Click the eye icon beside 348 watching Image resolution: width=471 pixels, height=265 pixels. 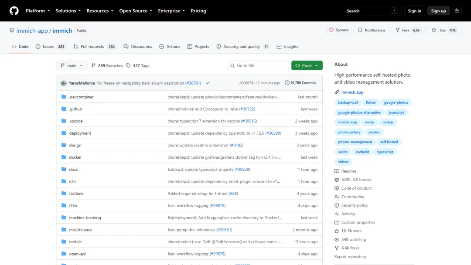[x=337, y=239]
